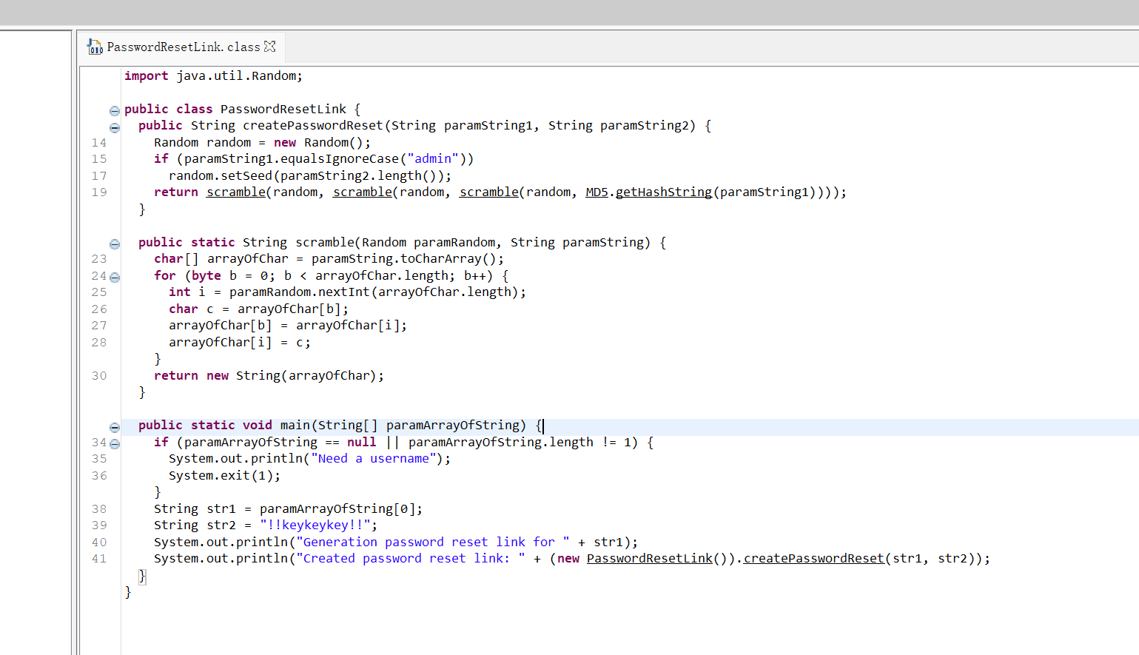Fold the createPasswordReset method declaration
Image resolution: width=1139 pixels, height=655 pixels.
[x=114, y=127]
